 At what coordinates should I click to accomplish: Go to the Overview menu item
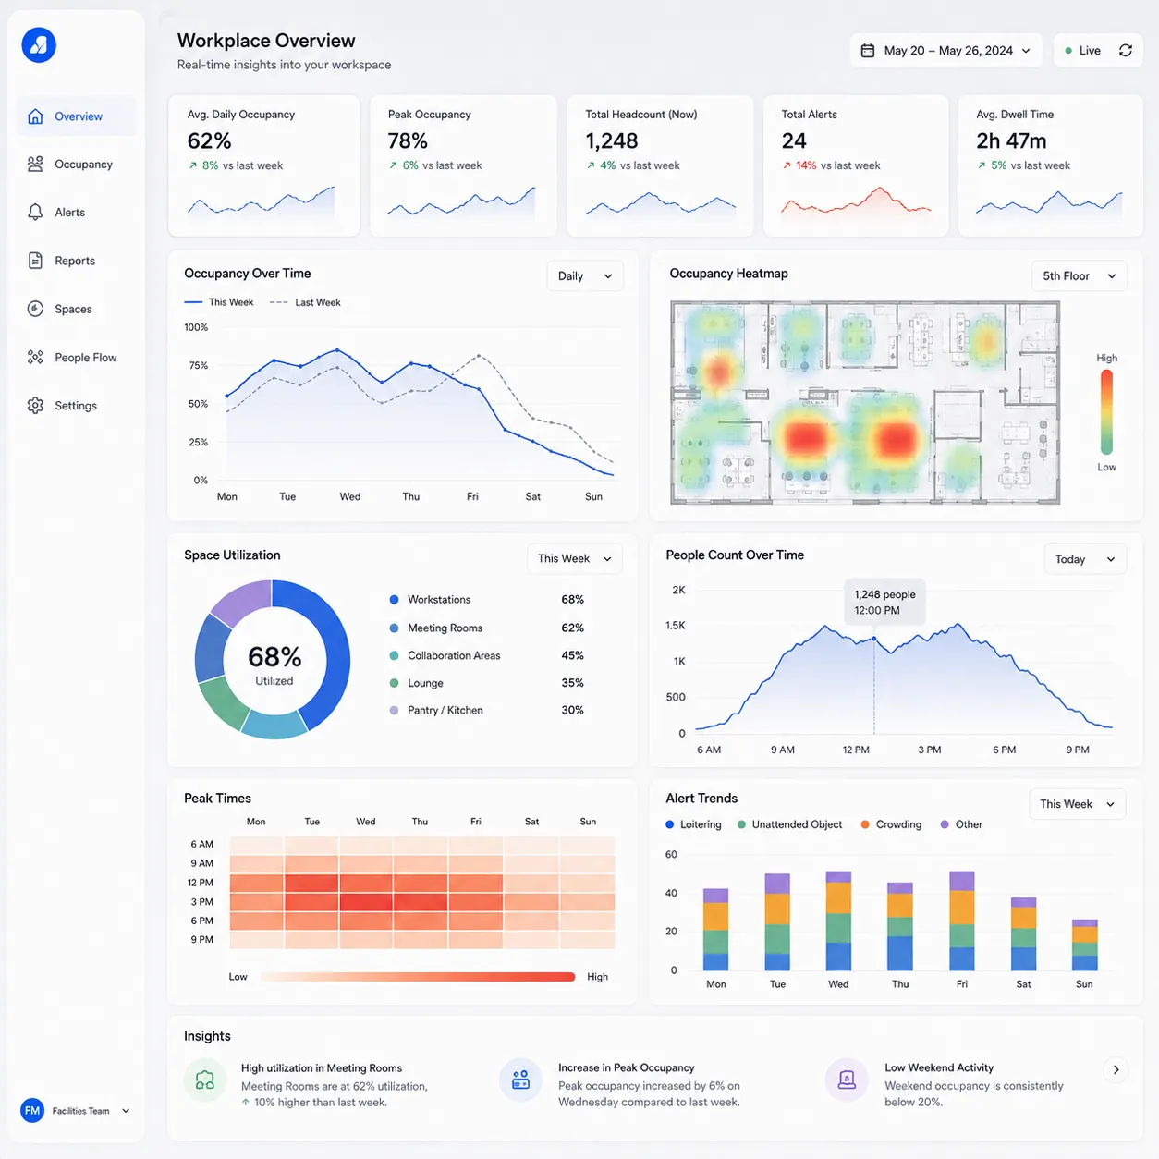coord(76,116)
